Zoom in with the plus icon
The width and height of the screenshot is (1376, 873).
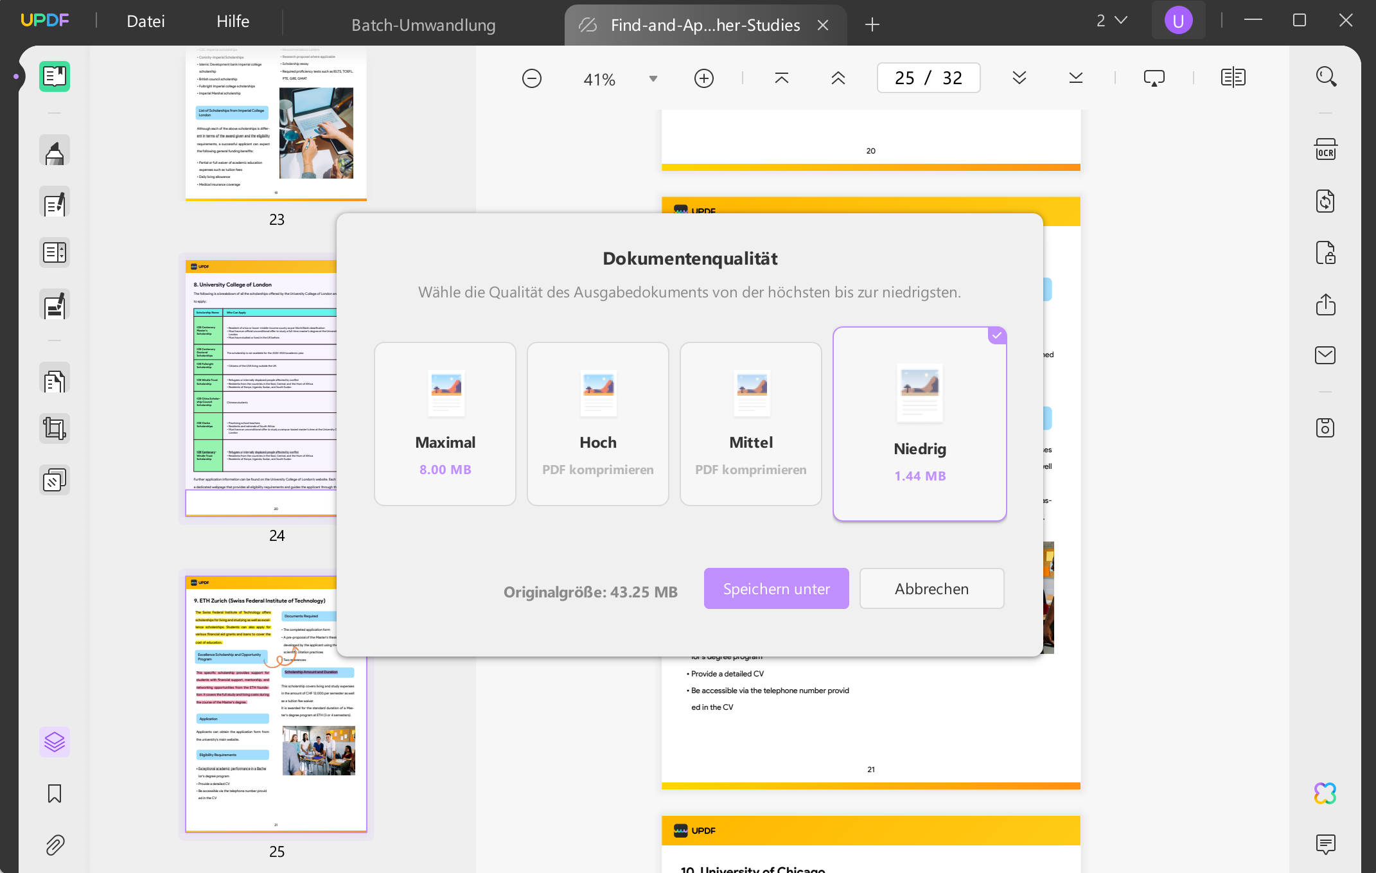704,78
